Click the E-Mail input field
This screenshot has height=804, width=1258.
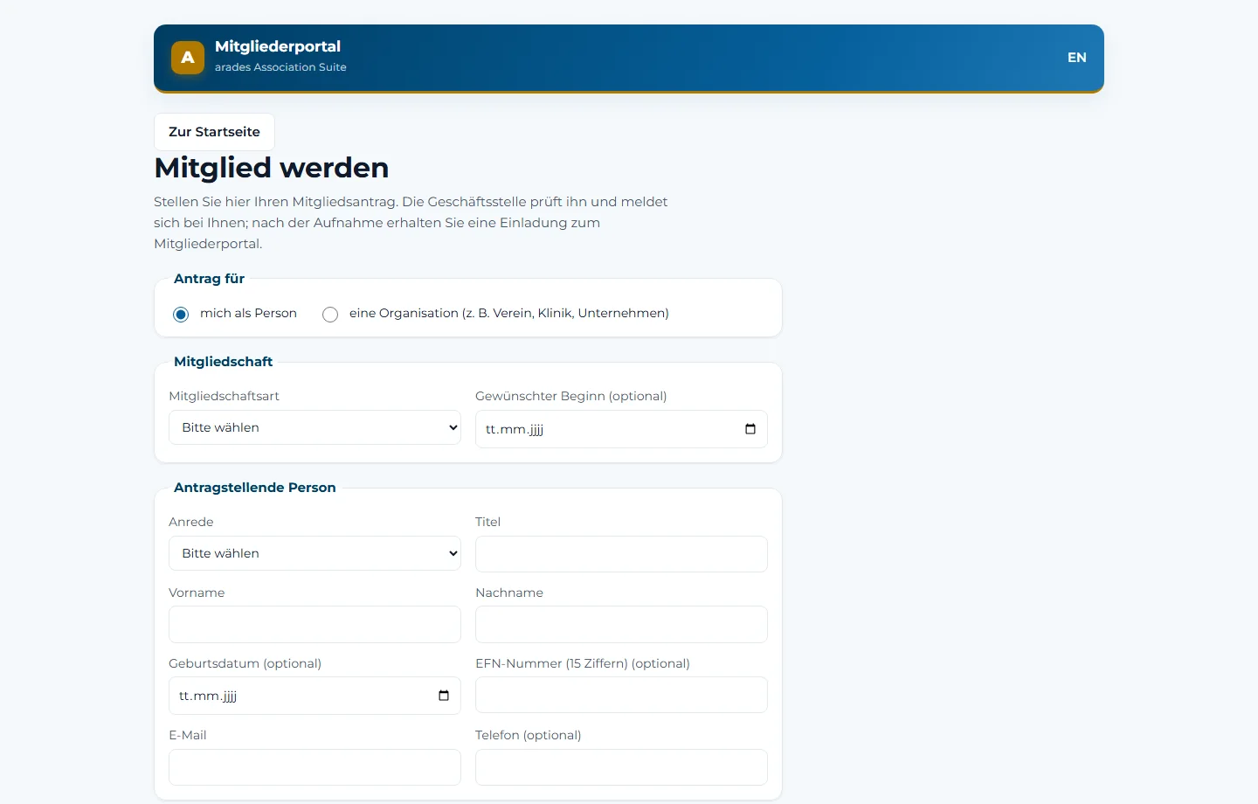tap(314, 767)
